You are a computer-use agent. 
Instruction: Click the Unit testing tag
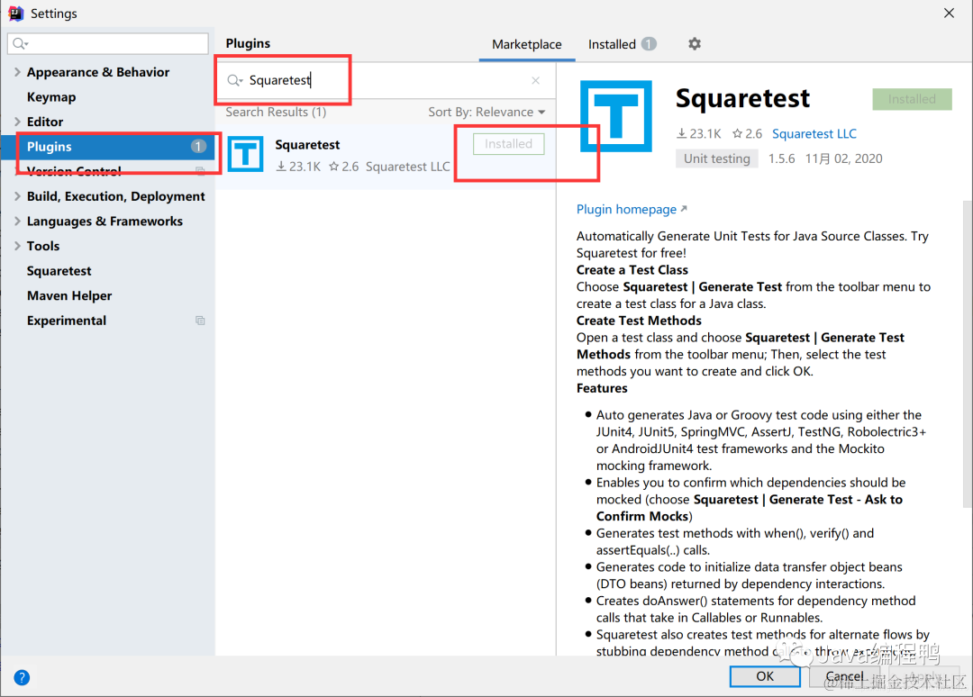click(717, 158)
